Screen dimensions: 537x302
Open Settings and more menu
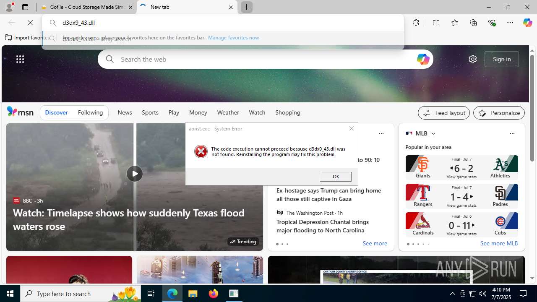point(510,23)
